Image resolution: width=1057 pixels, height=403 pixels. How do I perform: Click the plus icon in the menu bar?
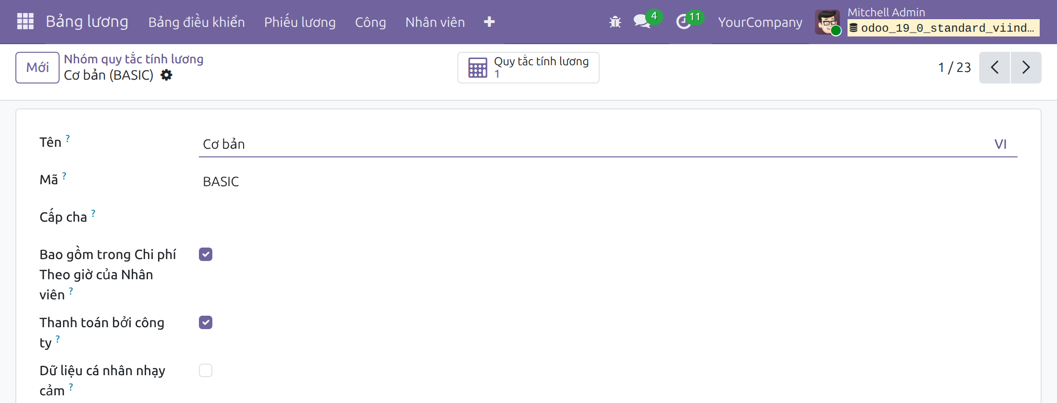(489, 22)
